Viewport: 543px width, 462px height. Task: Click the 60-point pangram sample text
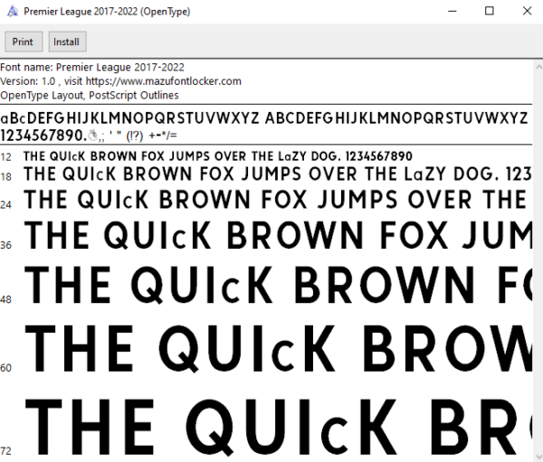[278, 348]
